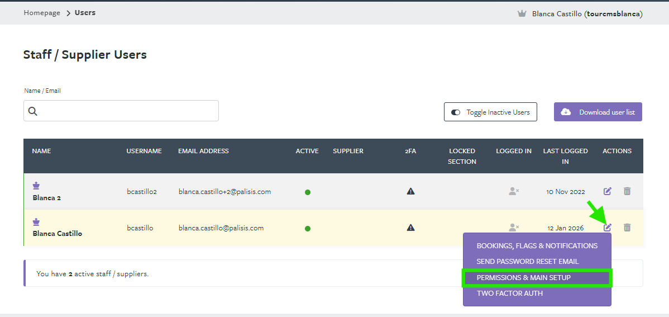Screen dimensions: 669x317
Task: Click the search magnifier icon
Action: [33, 111]
